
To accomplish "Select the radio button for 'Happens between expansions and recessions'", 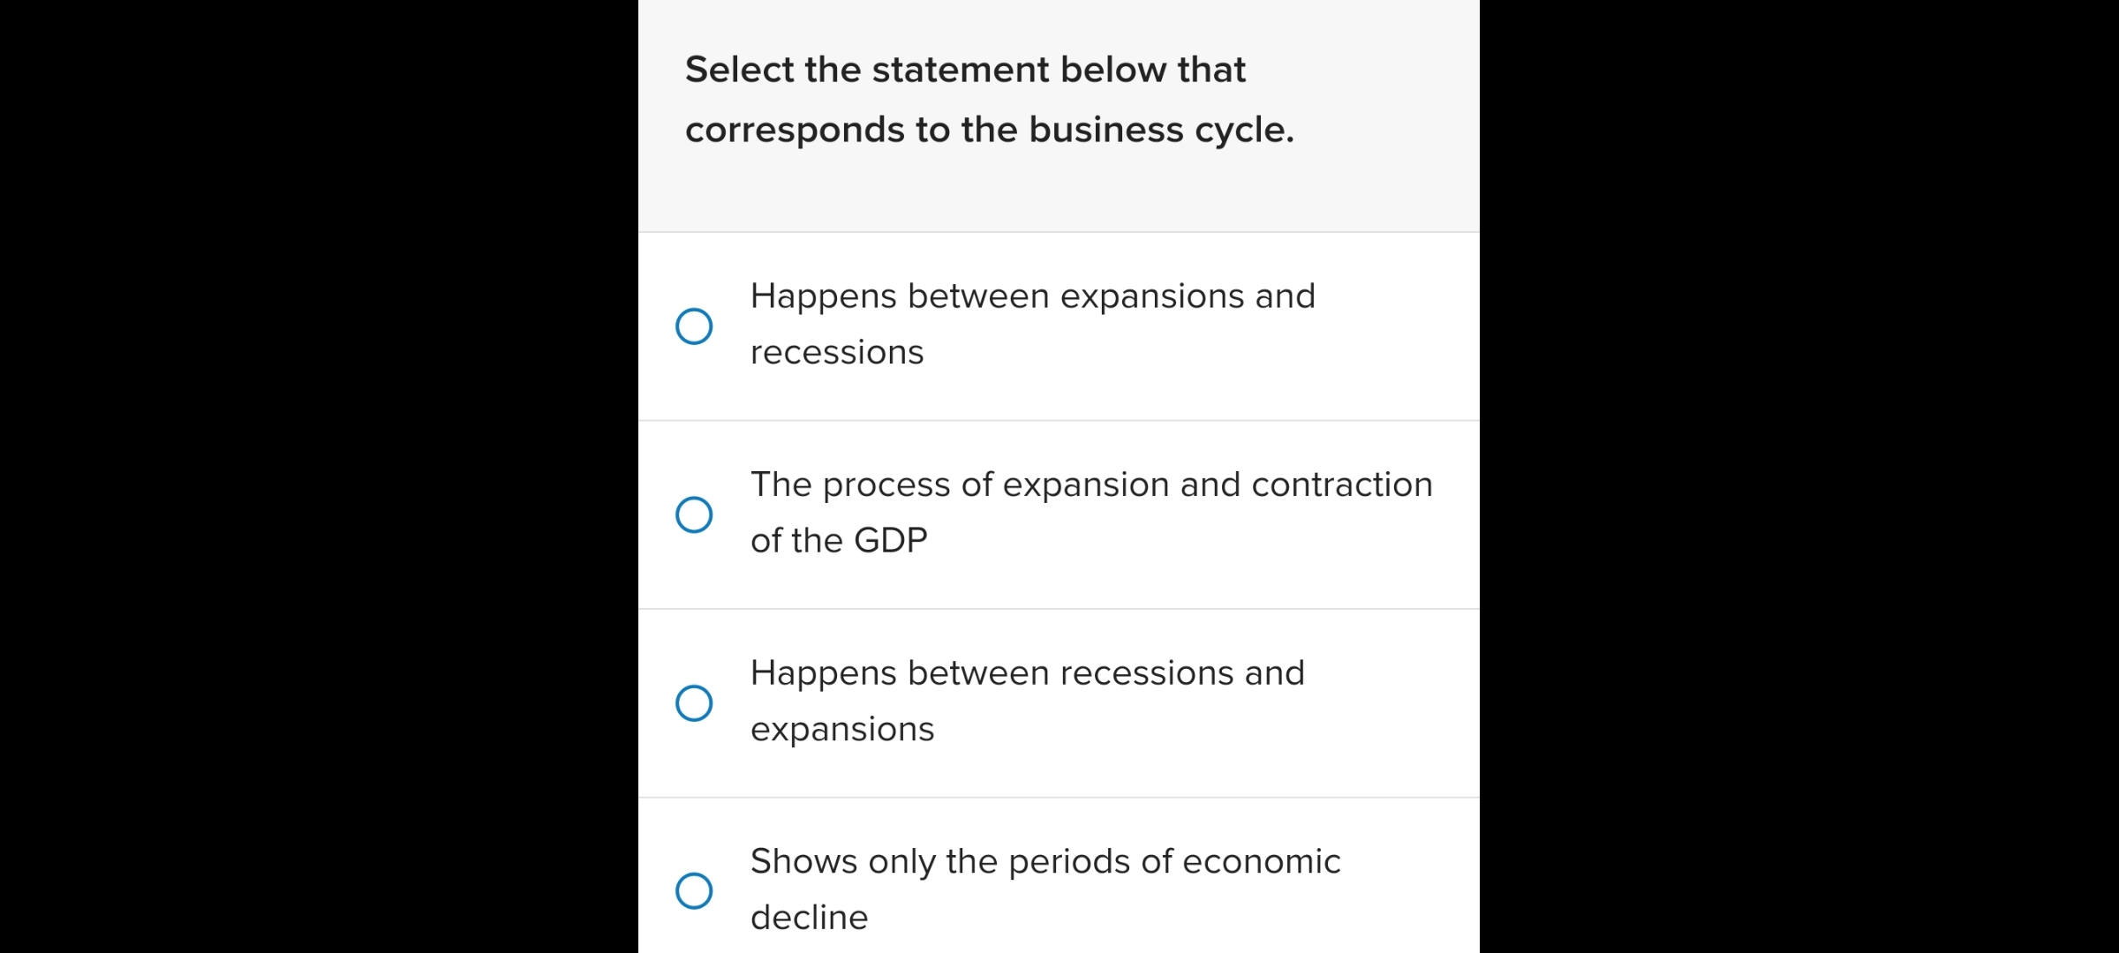I will pyautogui.click(x=694, y=326).
